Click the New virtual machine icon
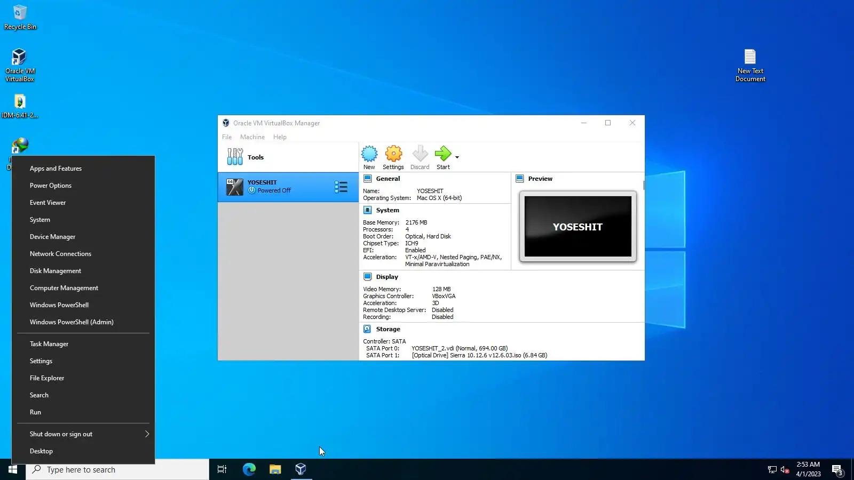Screen dimensions: 854x480 tap(369, 157)
